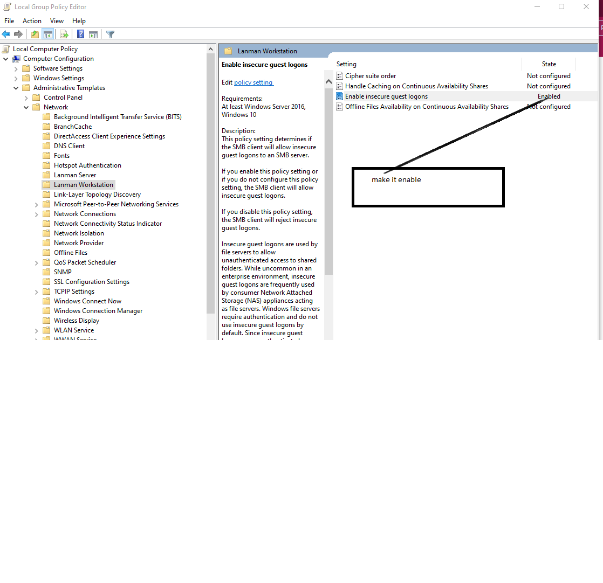Open the File menu
The image size is (603, 583).
[9, 20]
